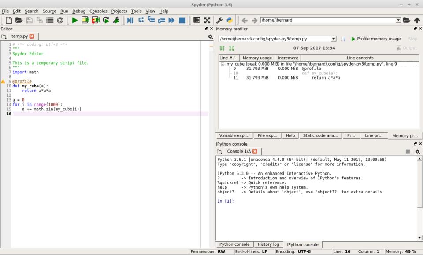The height and width of the screenshot is (255, 423).
Task: Collapse the my_cube profiler tree row
Action: click(x=223, y=64)
